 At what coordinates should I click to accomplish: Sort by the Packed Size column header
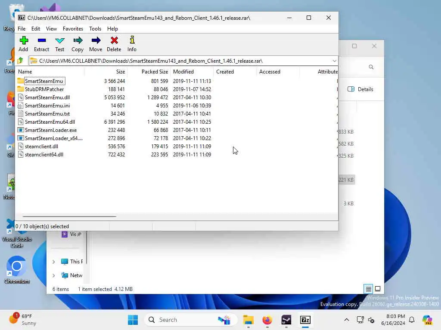tap(149, 72)
